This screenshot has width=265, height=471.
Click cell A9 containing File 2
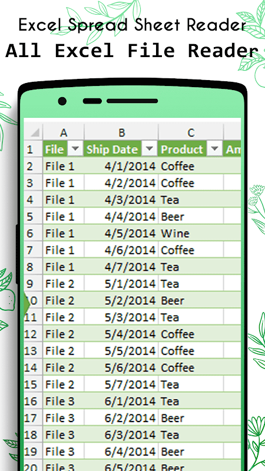click(64, 284)
